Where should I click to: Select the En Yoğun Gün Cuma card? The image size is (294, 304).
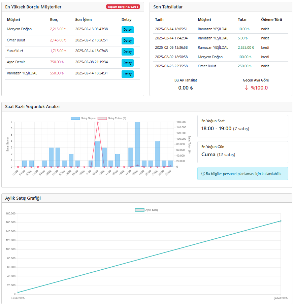point(242,152)
